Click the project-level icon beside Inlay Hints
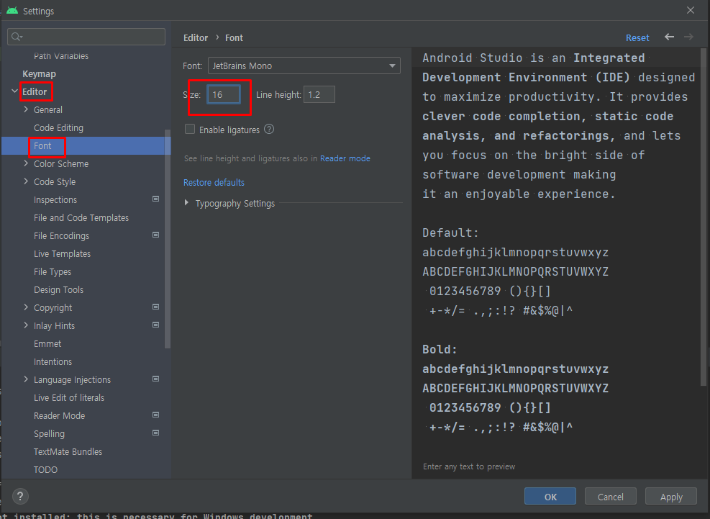710x519 pixels. coord(156,325)
